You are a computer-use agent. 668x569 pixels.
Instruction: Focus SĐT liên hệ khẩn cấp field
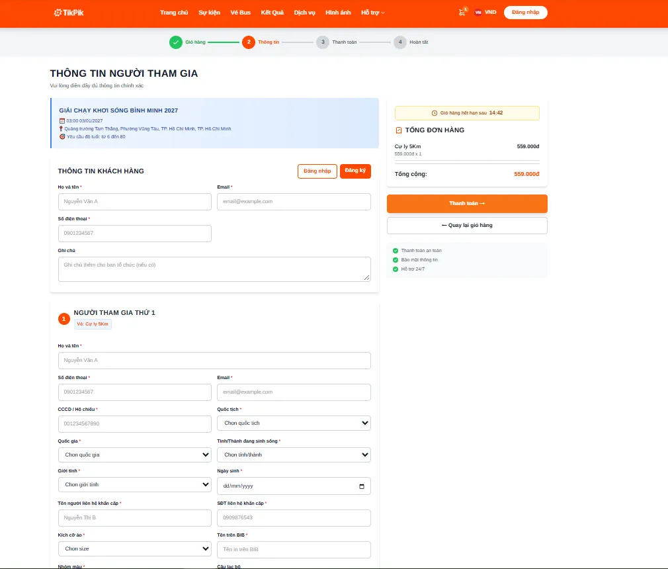(294, 518)
